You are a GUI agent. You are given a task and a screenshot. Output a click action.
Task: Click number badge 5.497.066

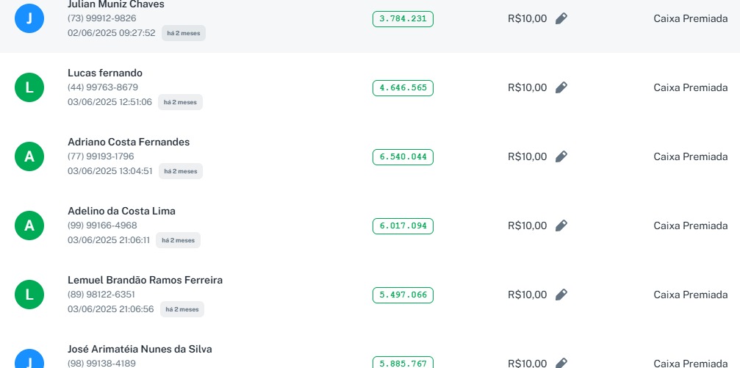click(403, 295)
